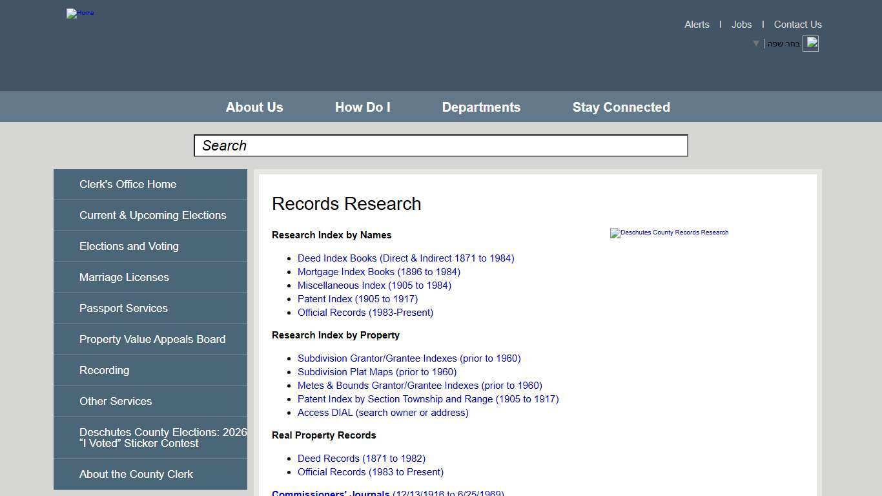Open the Jobs page
The height and width of the screenshot is (496, 882).
point(741,25)
